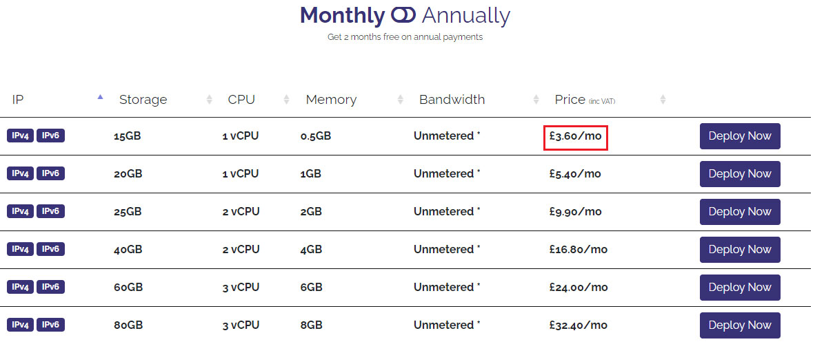Toggle the Monthly/Annually billing switch
Viewport: 824px width, 344px height.
click(403, 16)
